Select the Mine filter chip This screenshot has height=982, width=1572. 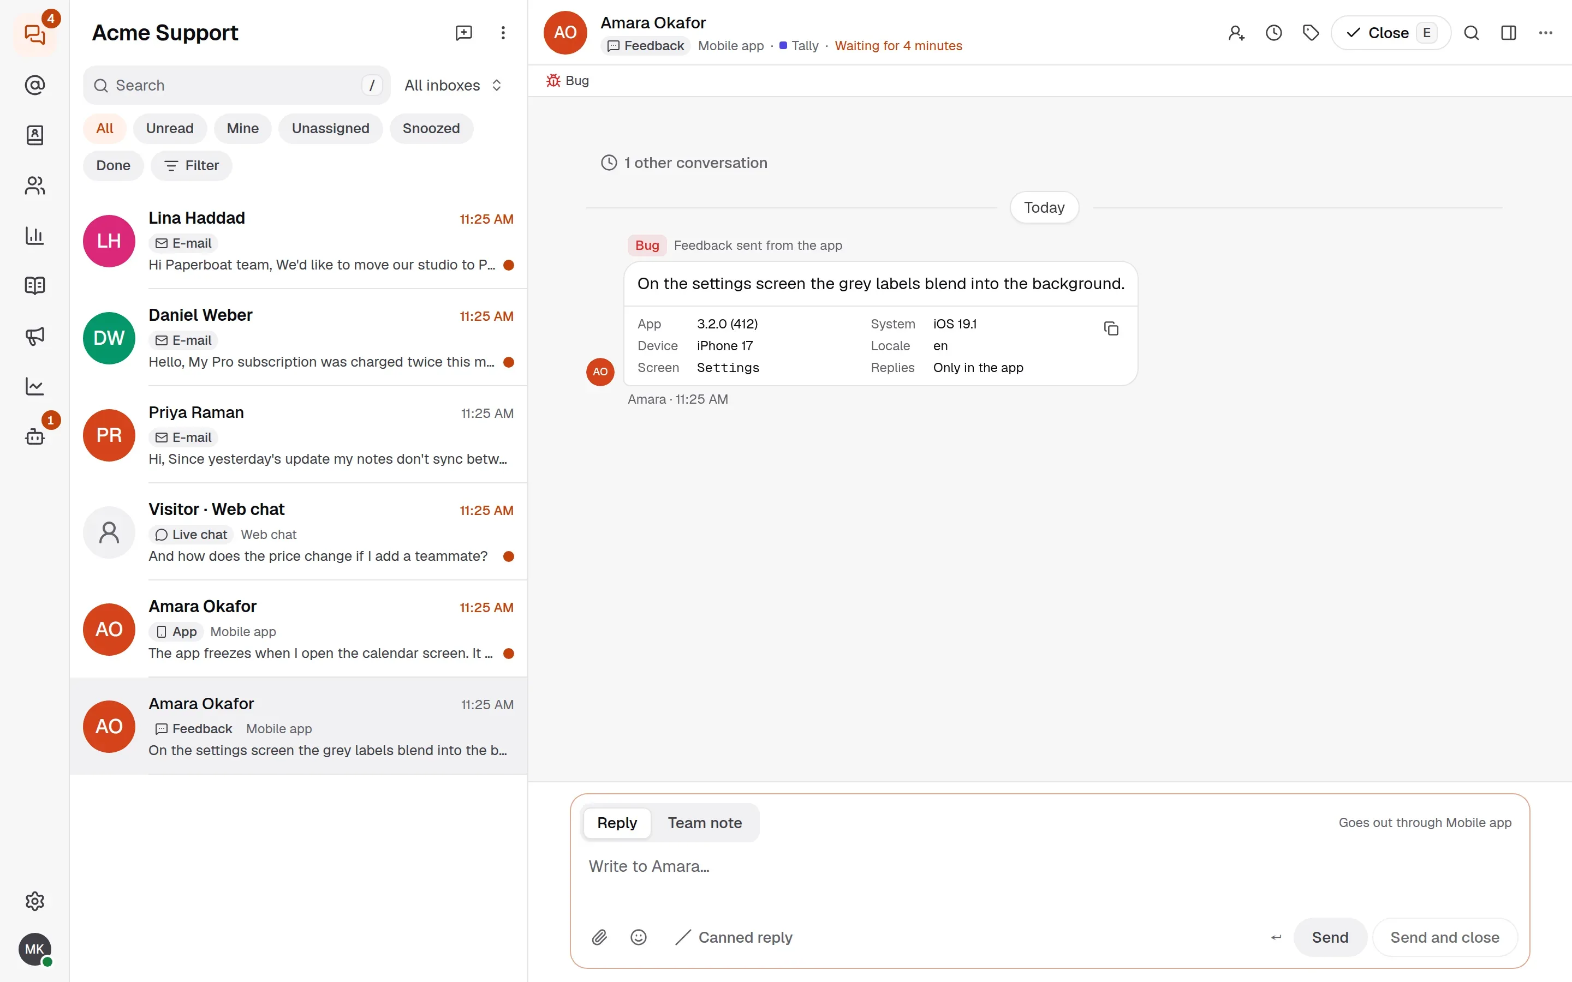point(242,128)
